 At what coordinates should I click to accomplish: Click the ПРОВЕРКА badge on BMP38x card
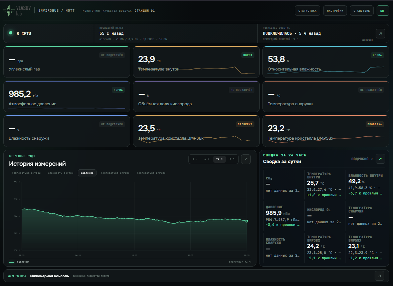[245, 124]
